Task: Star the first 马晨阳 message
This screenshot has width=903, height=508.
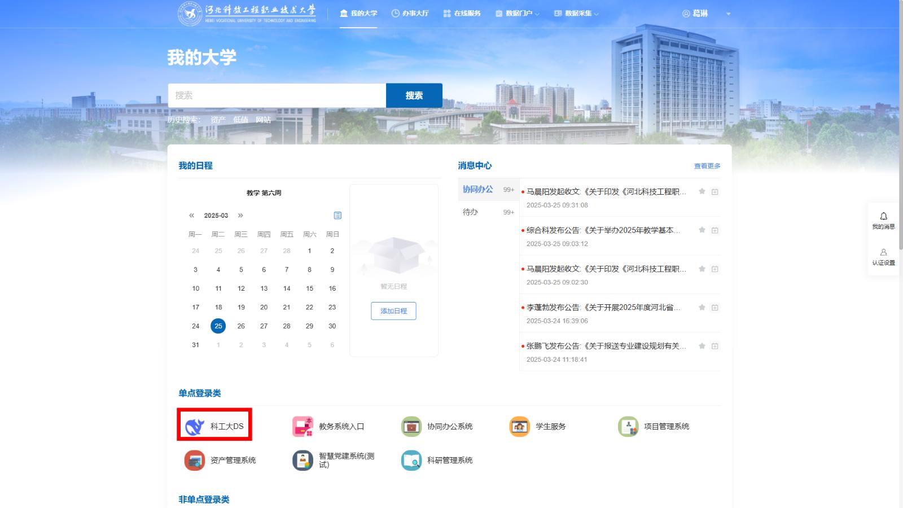Action: tap(702, 191)
